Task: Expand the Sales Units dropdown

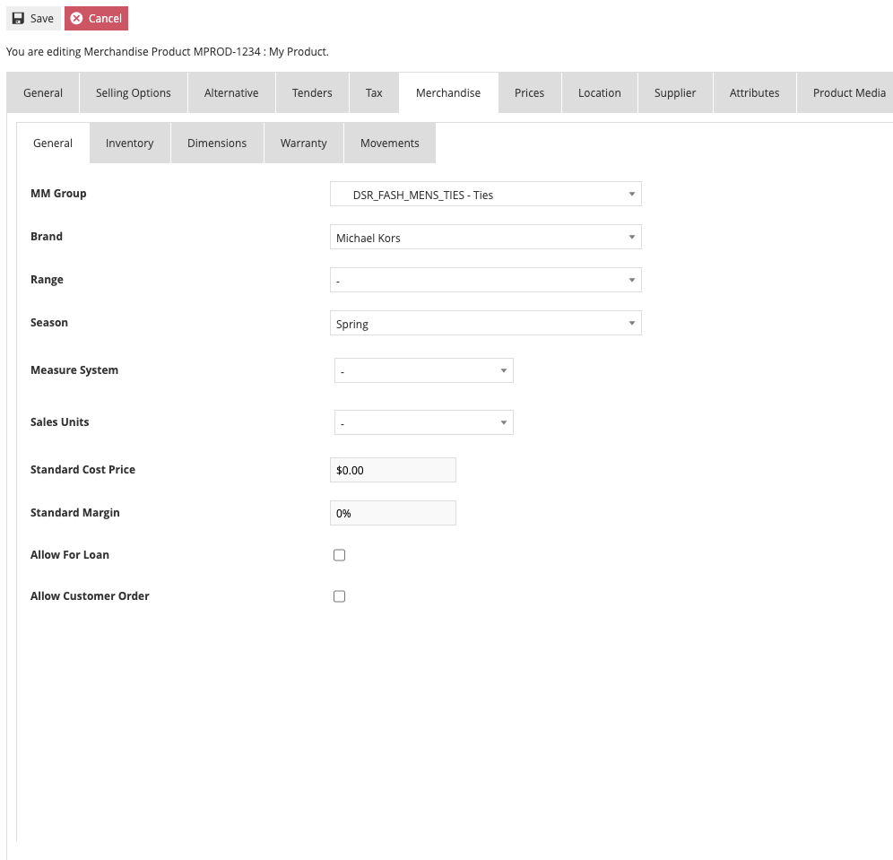Action: 424,422
